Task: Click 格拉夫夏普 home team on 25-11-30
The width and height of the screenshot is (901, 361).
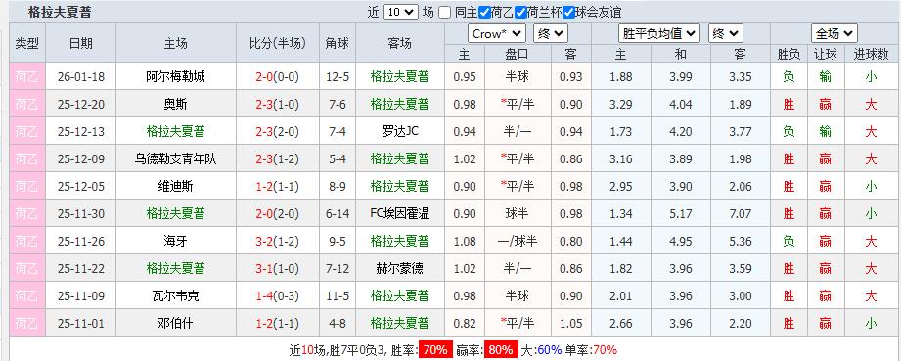Action: [x=175, y=214]
